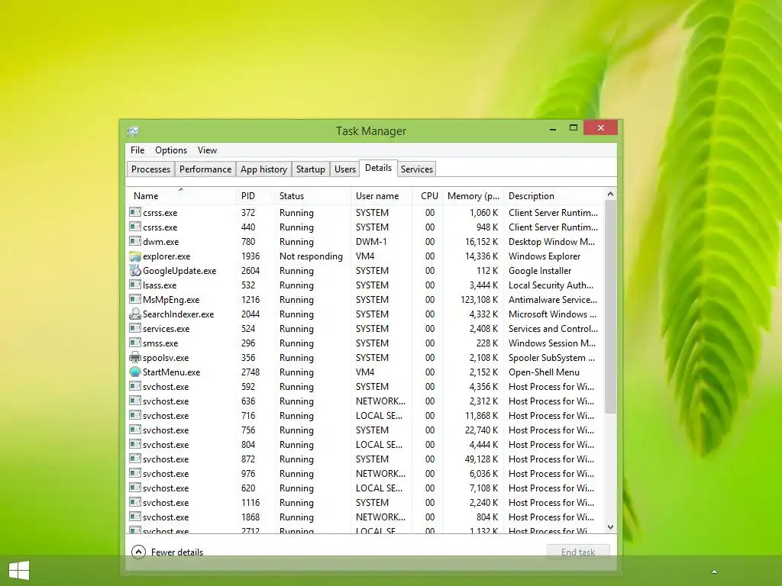Image resolution: width=782 pixels, height=586 pixels.
Task: Select the PID '2044' cell
Action: [250, 314]
